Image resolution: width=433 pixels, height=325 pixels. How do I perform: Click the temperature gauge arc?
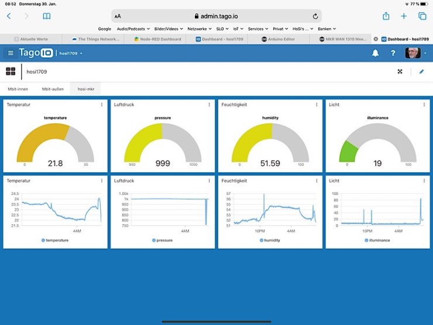tap(55, 143)
